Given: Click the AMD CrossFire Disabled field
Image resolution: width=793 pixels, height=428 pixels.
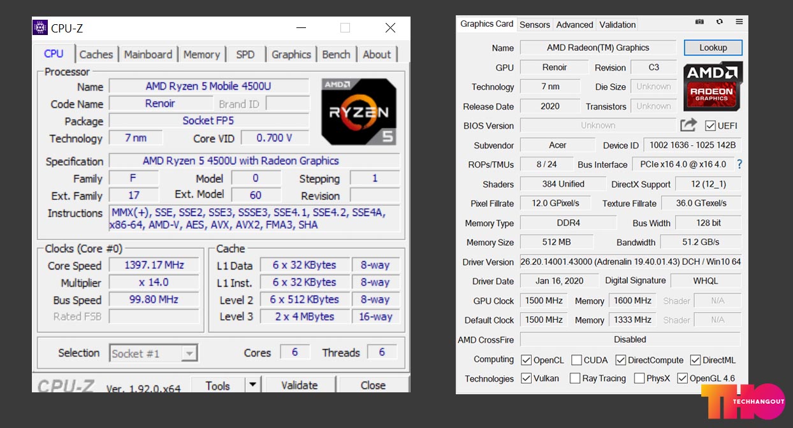Looking at the screenshot, I should coord(630,339).
